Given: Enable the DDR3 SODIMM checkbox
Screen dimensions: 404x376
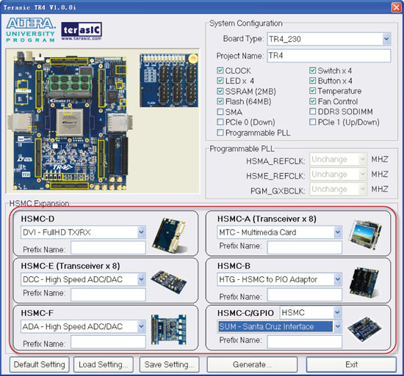Looking at the screenshot, I should coord(312,111).
